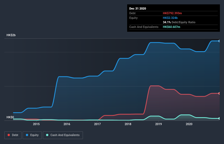Click the Equity label in tooltip
Image resolution: width=224 pixels, height=144 pixels.
pos(133,18)
